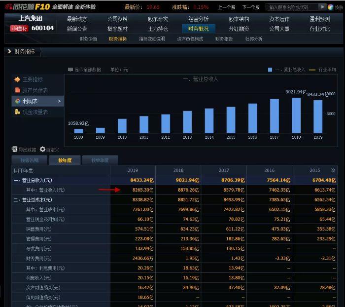The width and height of the screenshot is (345, 307).
Task: Collapse the 财务指标 section chevron
Action: click(9, 51)
